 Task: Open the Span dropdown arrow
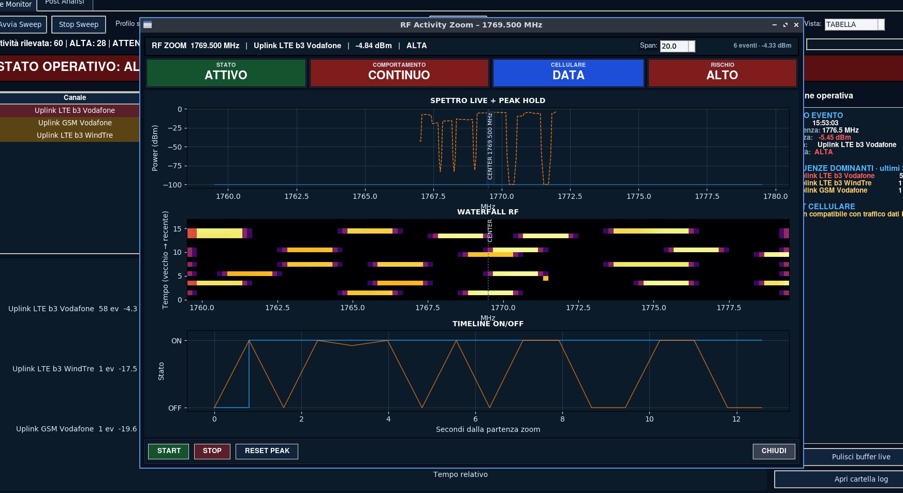692,46
